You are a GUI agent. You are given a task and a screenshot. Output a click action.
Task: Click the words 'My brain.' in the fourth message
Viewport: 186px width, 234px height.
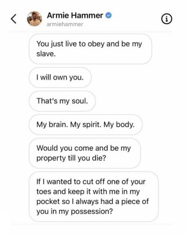52,125
